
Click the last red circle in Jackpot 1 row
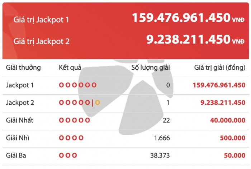(x=94, y=85)
